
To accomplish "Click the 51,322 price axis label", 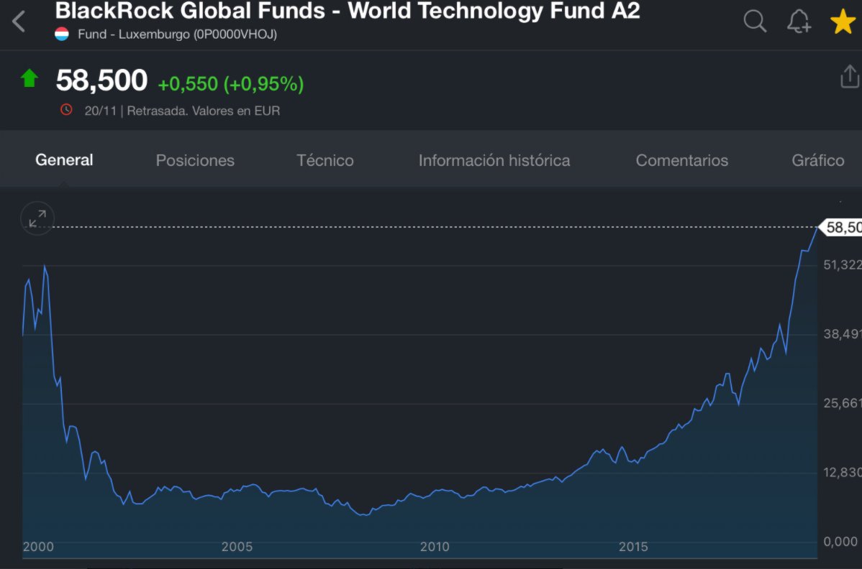I will 842,265.
